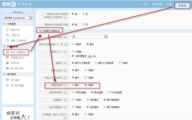This screenshot has height=120, width=192.
Task: Select 否 for PIXNET 活動宣傳
Action: click(84, 14)
